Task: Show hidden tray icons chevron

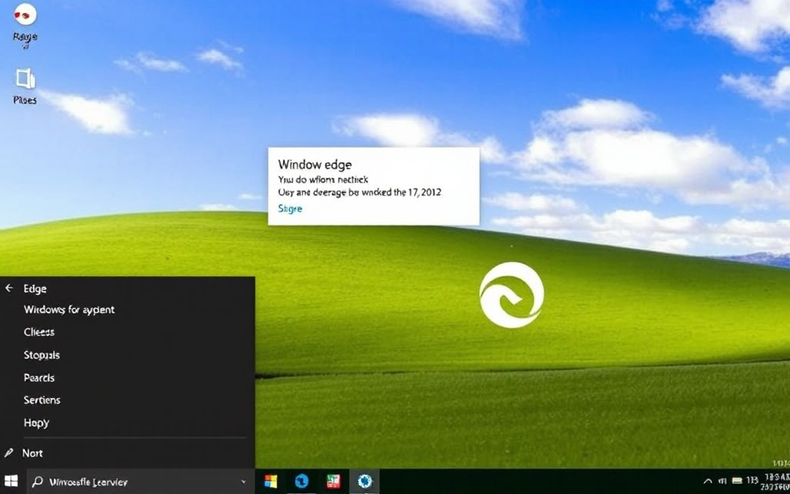Action: coord(708,482)
